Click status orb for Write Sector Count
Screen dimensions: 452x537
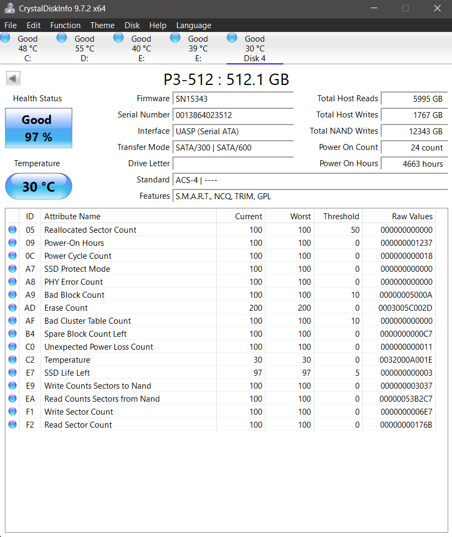click(x=12, y=411)
